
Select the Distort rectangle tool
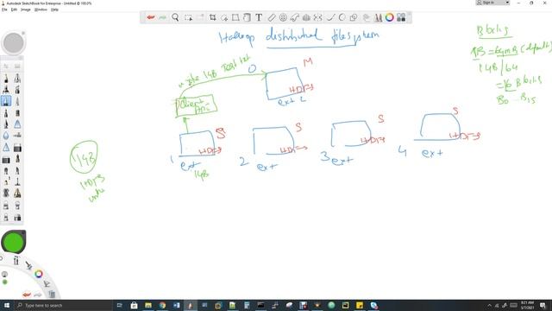pos(235,17)
